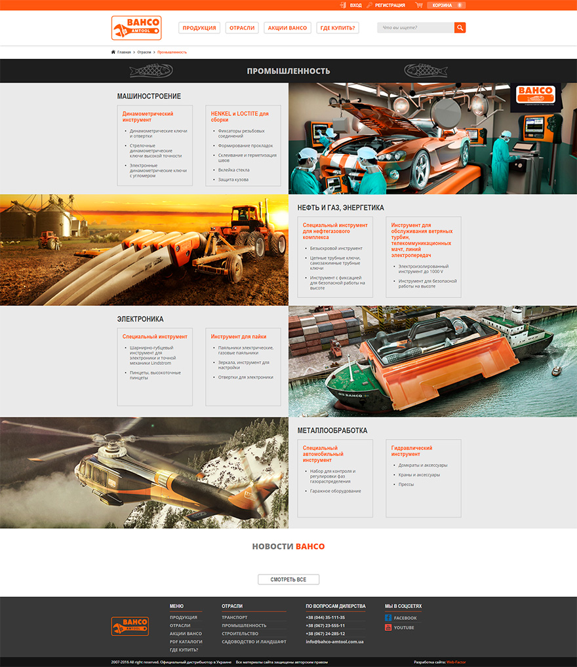Click the orange search magnifier button
577x667 pixels.
click(x=460, y=28)
